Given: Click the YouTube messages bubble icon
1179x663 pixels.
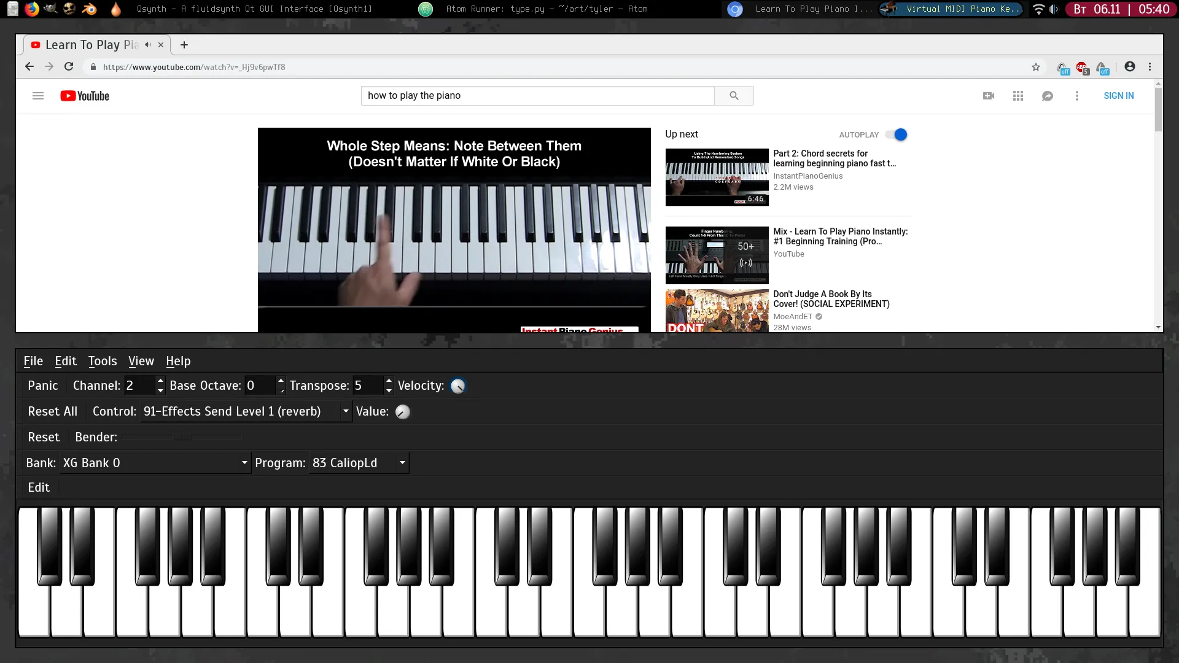Looking at the screenshot, I should tap(1048, 96).
